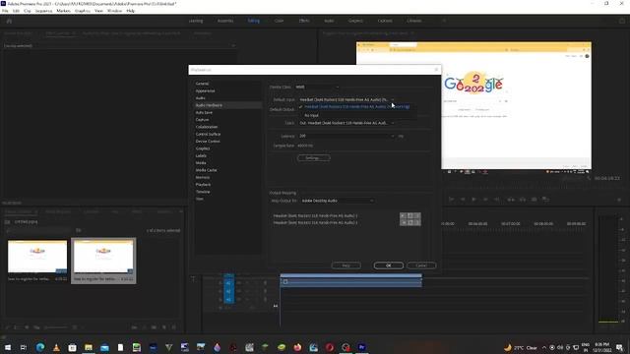Switch to the Learning workspace tab
Viewport: 630px width, 354px height.
coord(196,21)
